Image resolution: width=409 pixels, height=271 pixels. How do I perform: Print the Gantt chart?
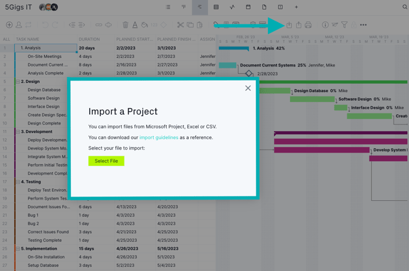click(308, 25)
